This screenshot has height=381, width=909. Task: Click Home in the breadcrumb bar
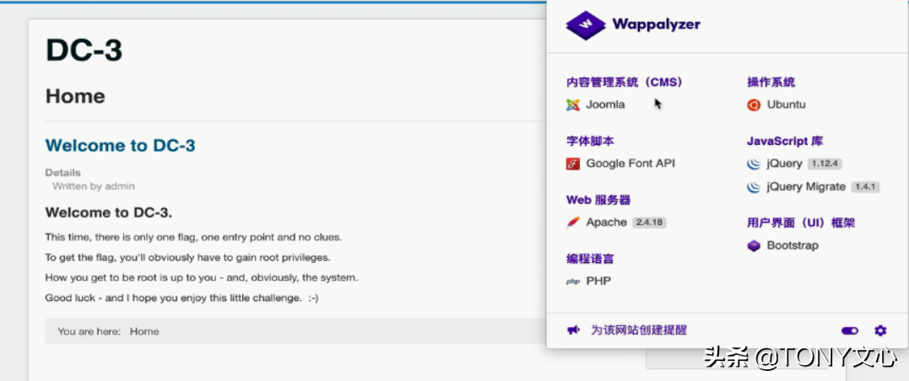144,332
